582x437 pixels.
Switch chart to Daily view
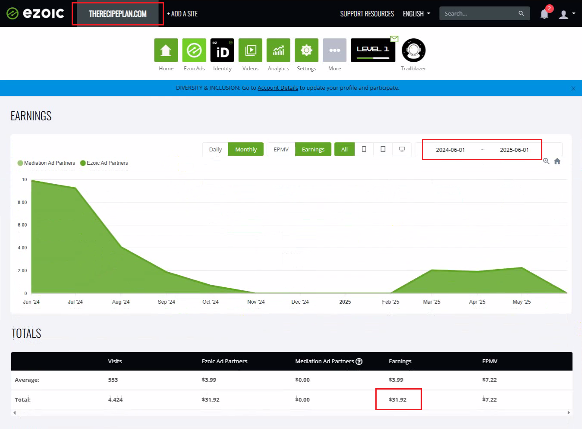[215, 149]
